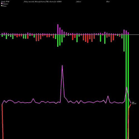The width and height of the screenshot is (139, 139).
Task: Click the tallest magenta volume line peak
Action: [x=62, y=65]
